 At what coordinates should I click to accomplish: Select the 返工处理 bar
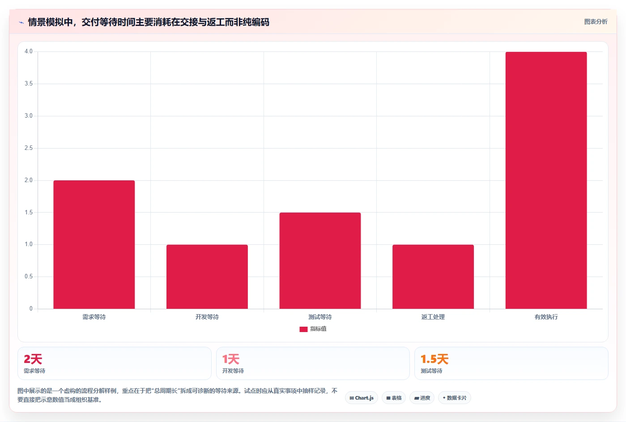[x=433, y=277]
